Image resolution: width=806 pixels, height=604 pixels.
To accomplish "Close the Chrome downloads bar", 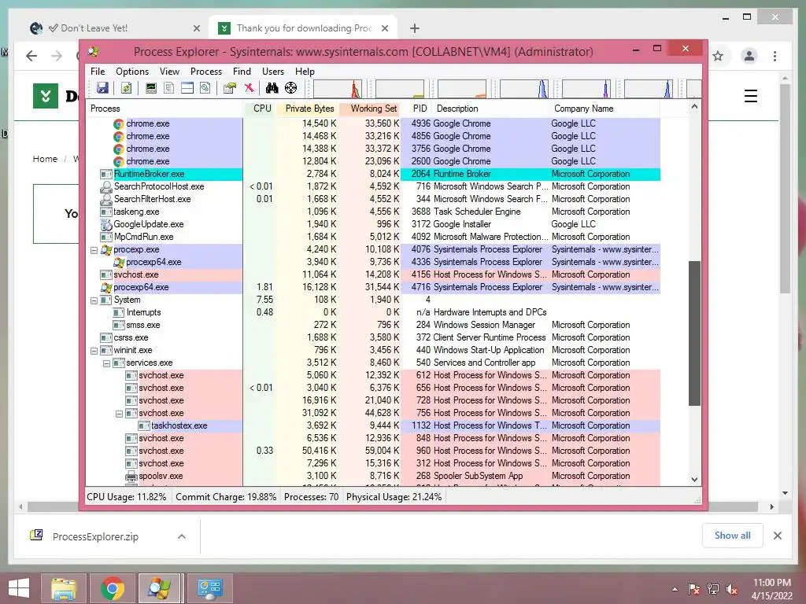I will (x=777, y=536).
